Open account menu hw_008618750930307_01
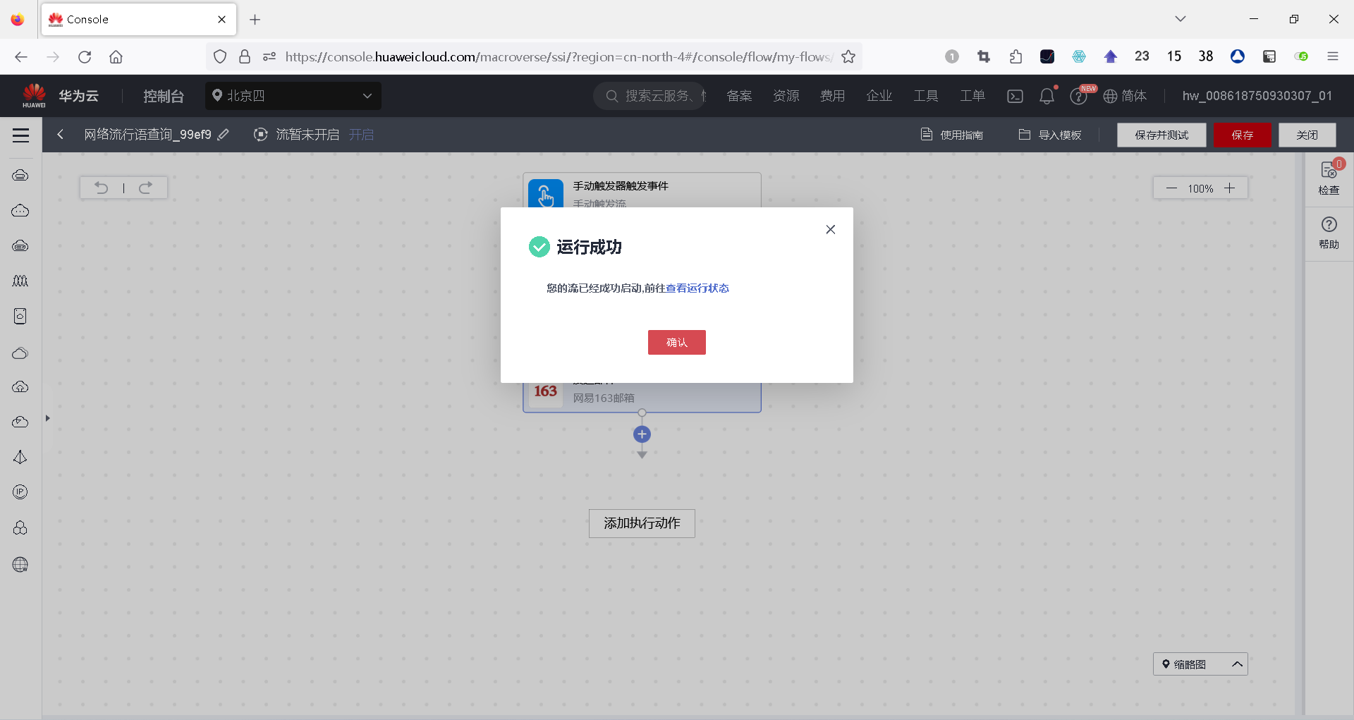The width and height of the screenshot is (1354, 720). coord(1257,96)
